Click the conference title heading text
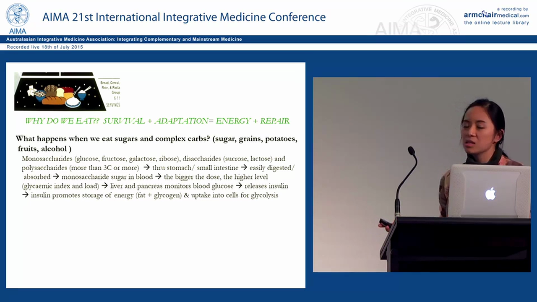Image resolution: width=537 pixels, height=302 pixels. click(184, 17)
